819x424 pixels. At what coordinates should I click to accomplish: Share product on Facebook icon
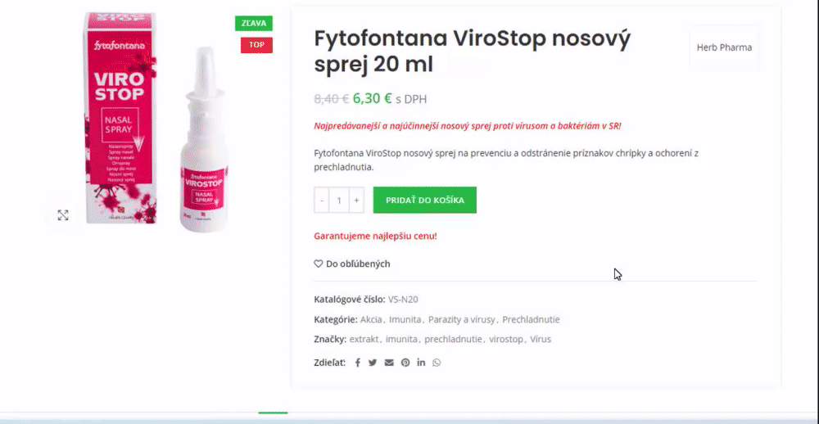pyautogui.click(x=357, y=363)
